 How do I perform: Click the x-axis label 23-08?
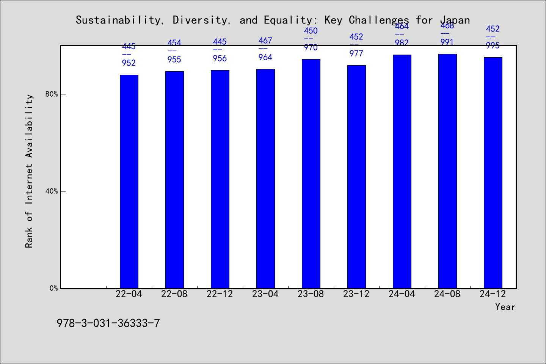(311, 294)
